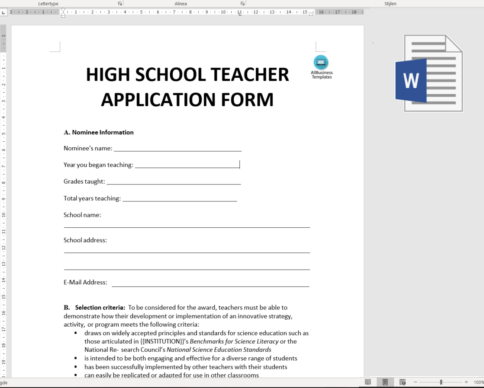The image size is (484, 388).
Task: Zoom out using the minus icon
Action: coord(415,382)
